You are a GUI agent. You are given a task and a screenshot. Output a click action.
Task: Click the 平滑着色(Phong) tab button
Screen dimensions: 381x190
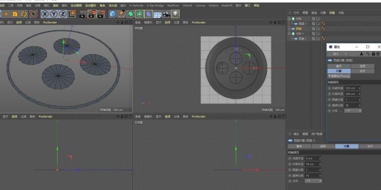339,76
